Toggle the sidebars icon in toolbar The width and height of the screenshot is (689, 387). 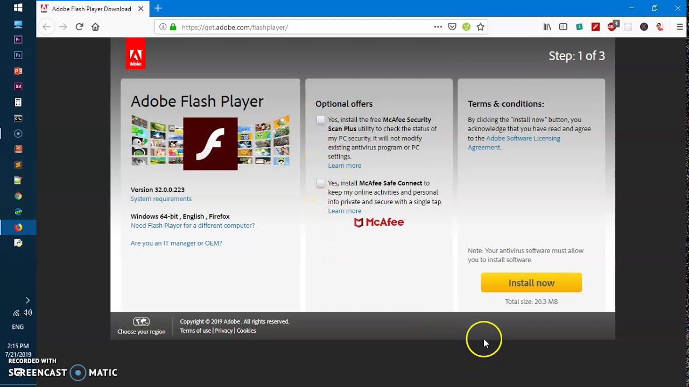pyautogui.click(x=563, y=27)
